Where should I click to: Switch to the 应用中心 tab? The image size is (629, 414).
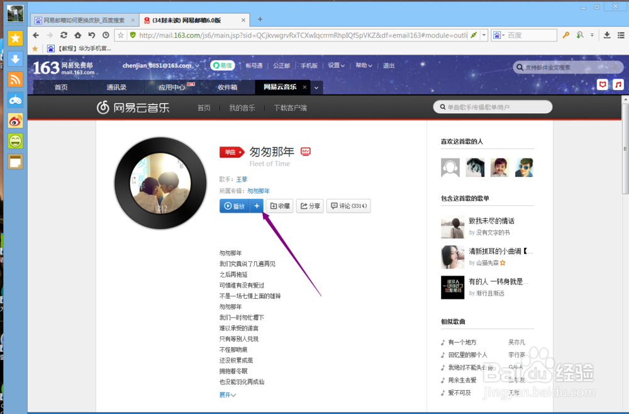tap(172, 87)
